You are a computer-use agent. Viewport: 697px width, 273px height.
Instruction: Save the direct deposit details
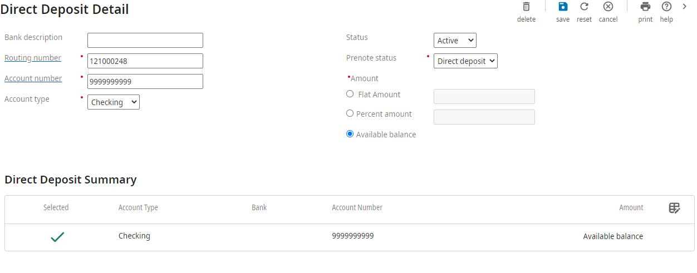click(563, 7)
